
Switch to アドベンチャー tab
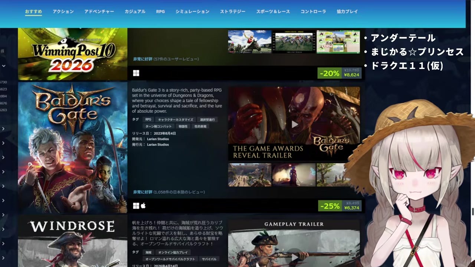pos(99,11)
